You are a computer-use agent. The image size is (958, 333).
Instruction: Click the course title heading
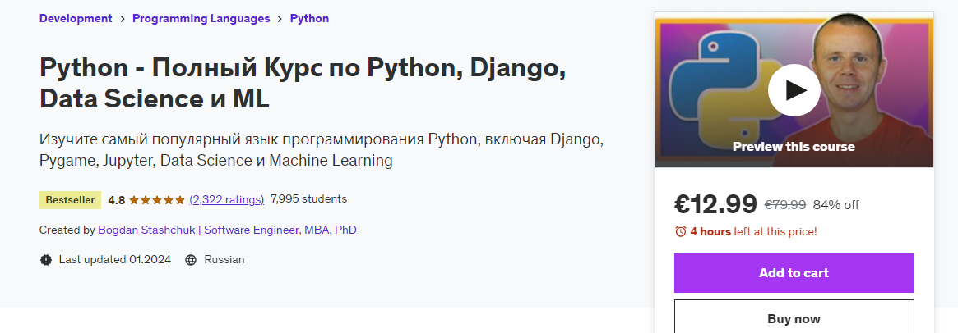click(303, 84)
